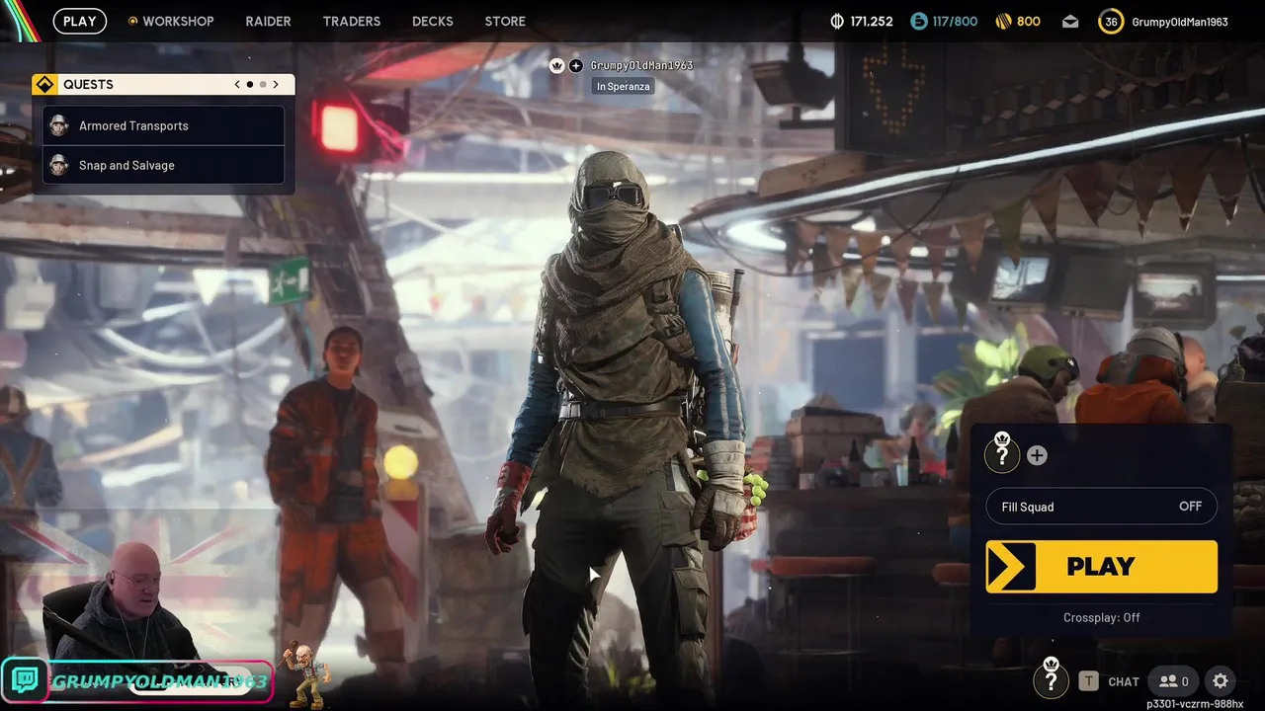
Task: Go to next quests page arrow
Action: (276, 84)
